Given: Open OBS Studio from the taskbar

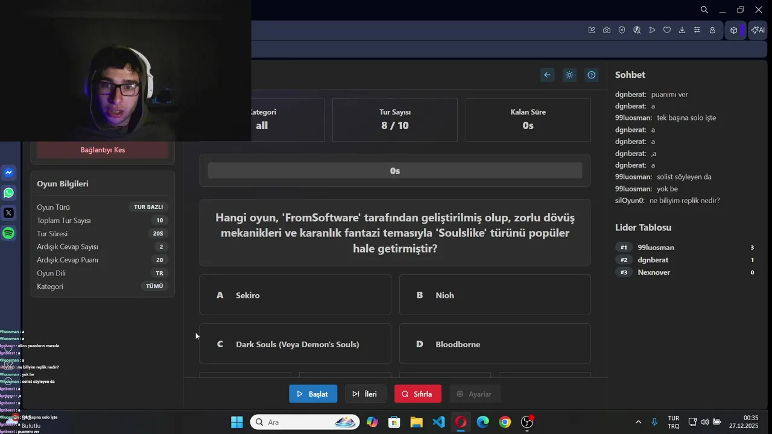Looking at the screenshot, I should [527, 422].
